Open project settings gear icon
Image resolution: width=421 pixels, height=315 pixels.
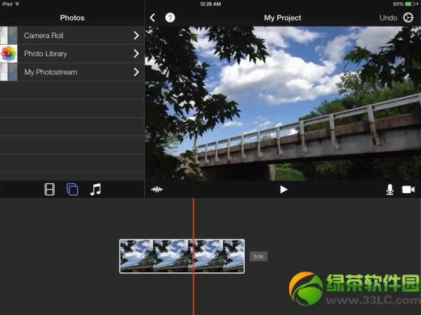(408, 17)
